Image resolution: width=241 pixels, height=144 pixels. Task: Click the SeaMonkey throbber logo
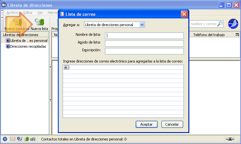pos(233,24)
